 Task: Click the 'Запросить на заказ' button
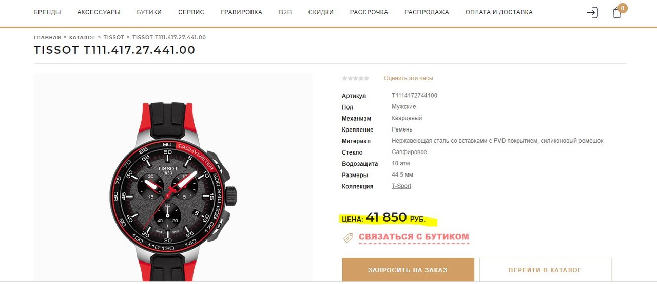point(408,270)
